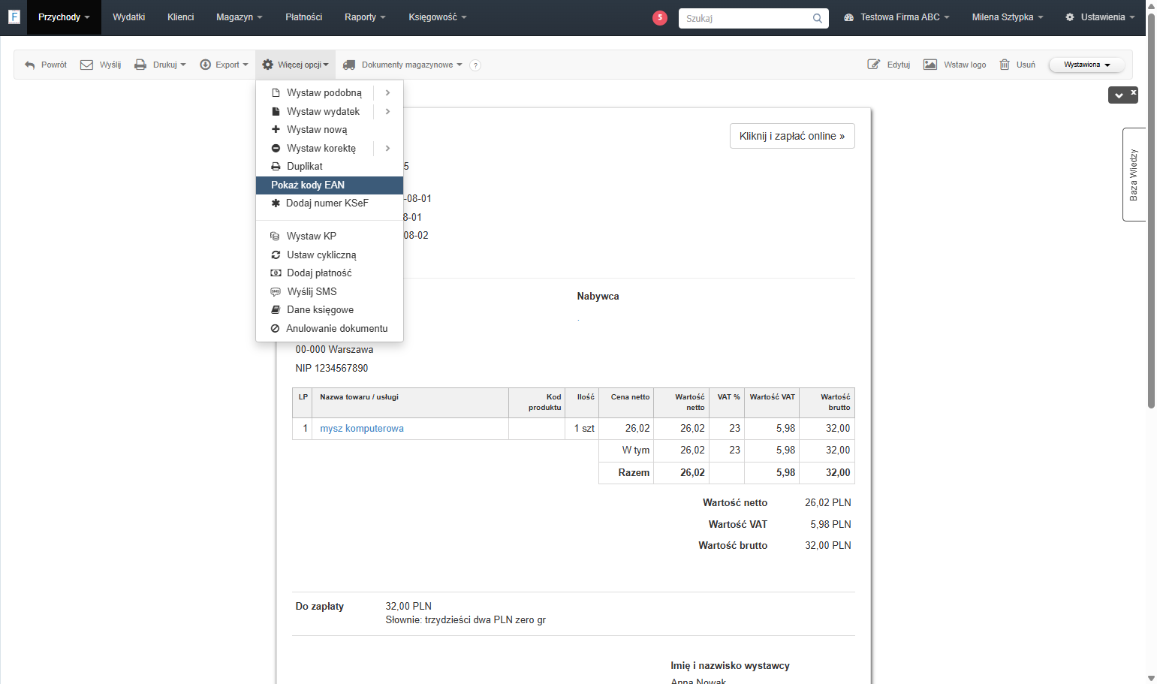Go to Klienci in the navigation bar
The image size is (1157, 684).
(x=181, y=17)
